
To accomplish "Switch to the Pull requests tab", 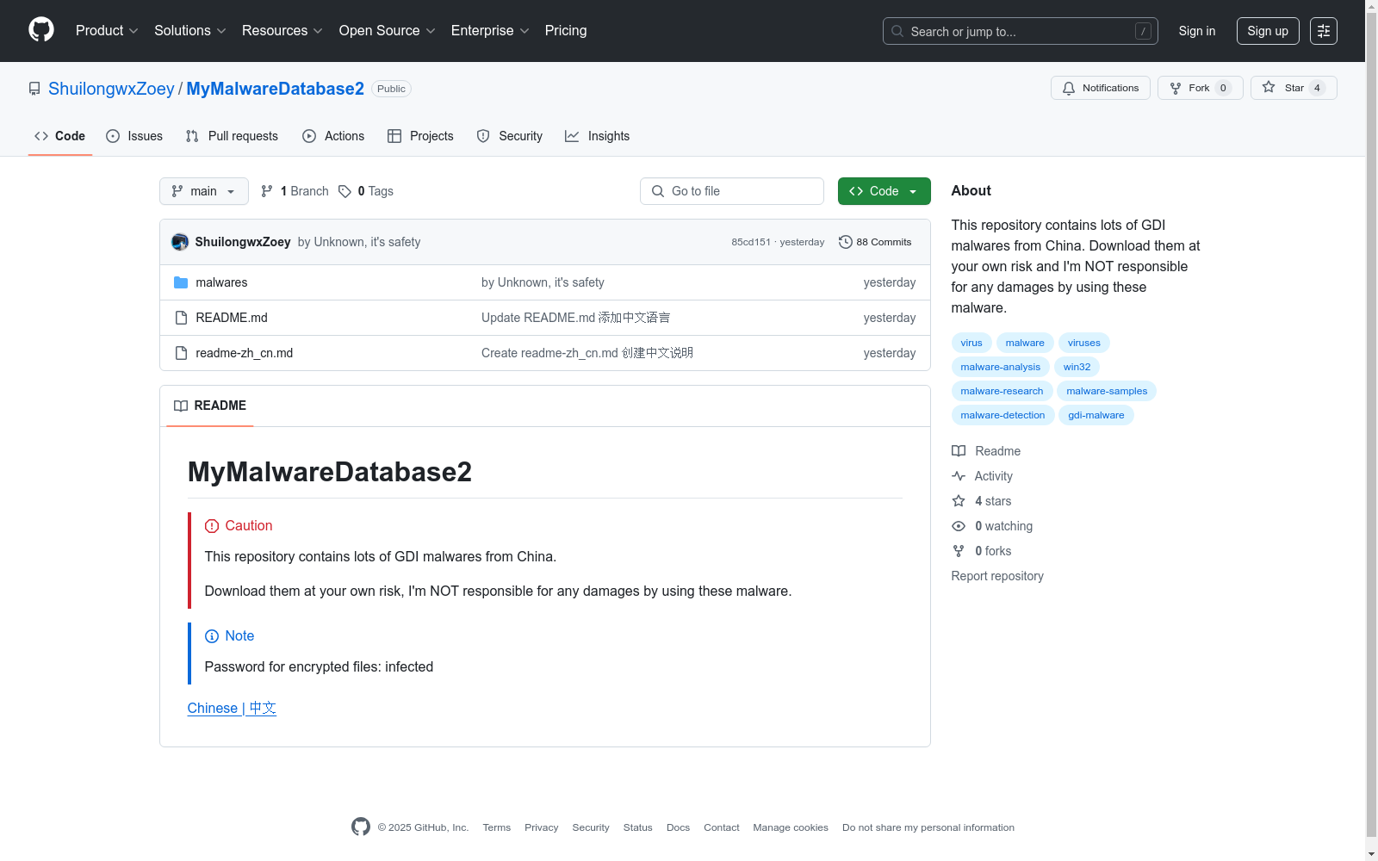I will [x=232, y=136].
